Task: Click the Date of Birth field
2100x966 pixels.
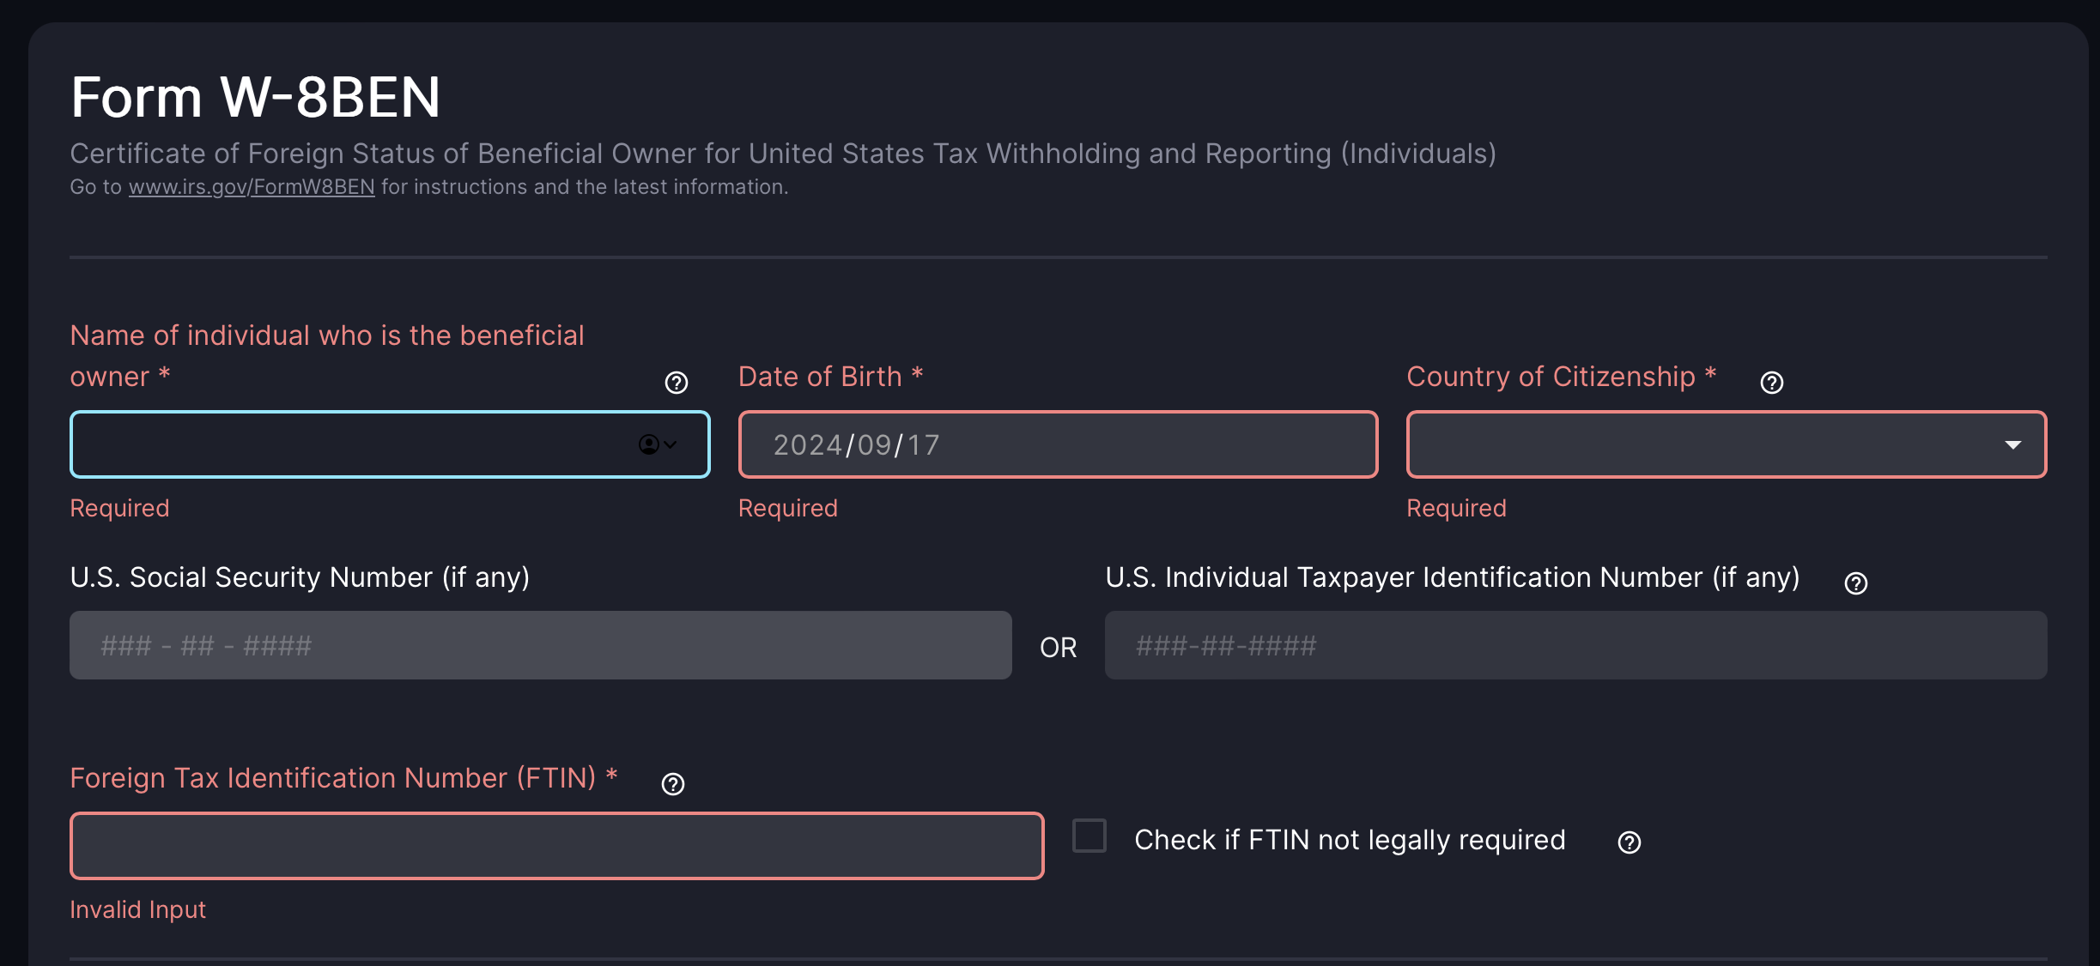Action: click(1058, 444)
